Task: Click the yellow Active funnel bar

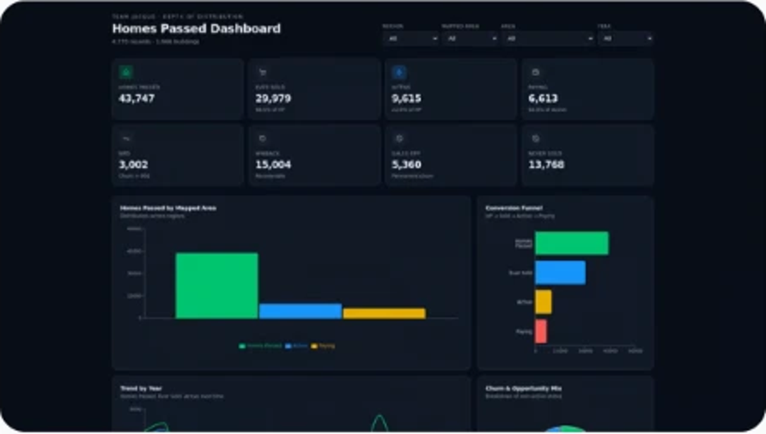Action: pos(544,302)
